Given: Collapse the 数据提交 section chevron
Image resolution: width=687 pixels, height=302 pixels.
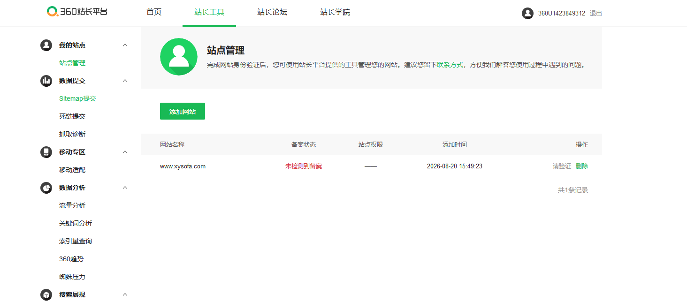Looking at the screenshot, I should point(125,81).
